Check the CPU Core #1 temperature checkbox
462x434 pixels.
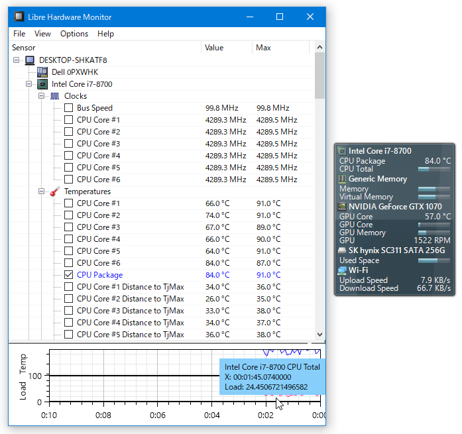(x=68, y=203)
